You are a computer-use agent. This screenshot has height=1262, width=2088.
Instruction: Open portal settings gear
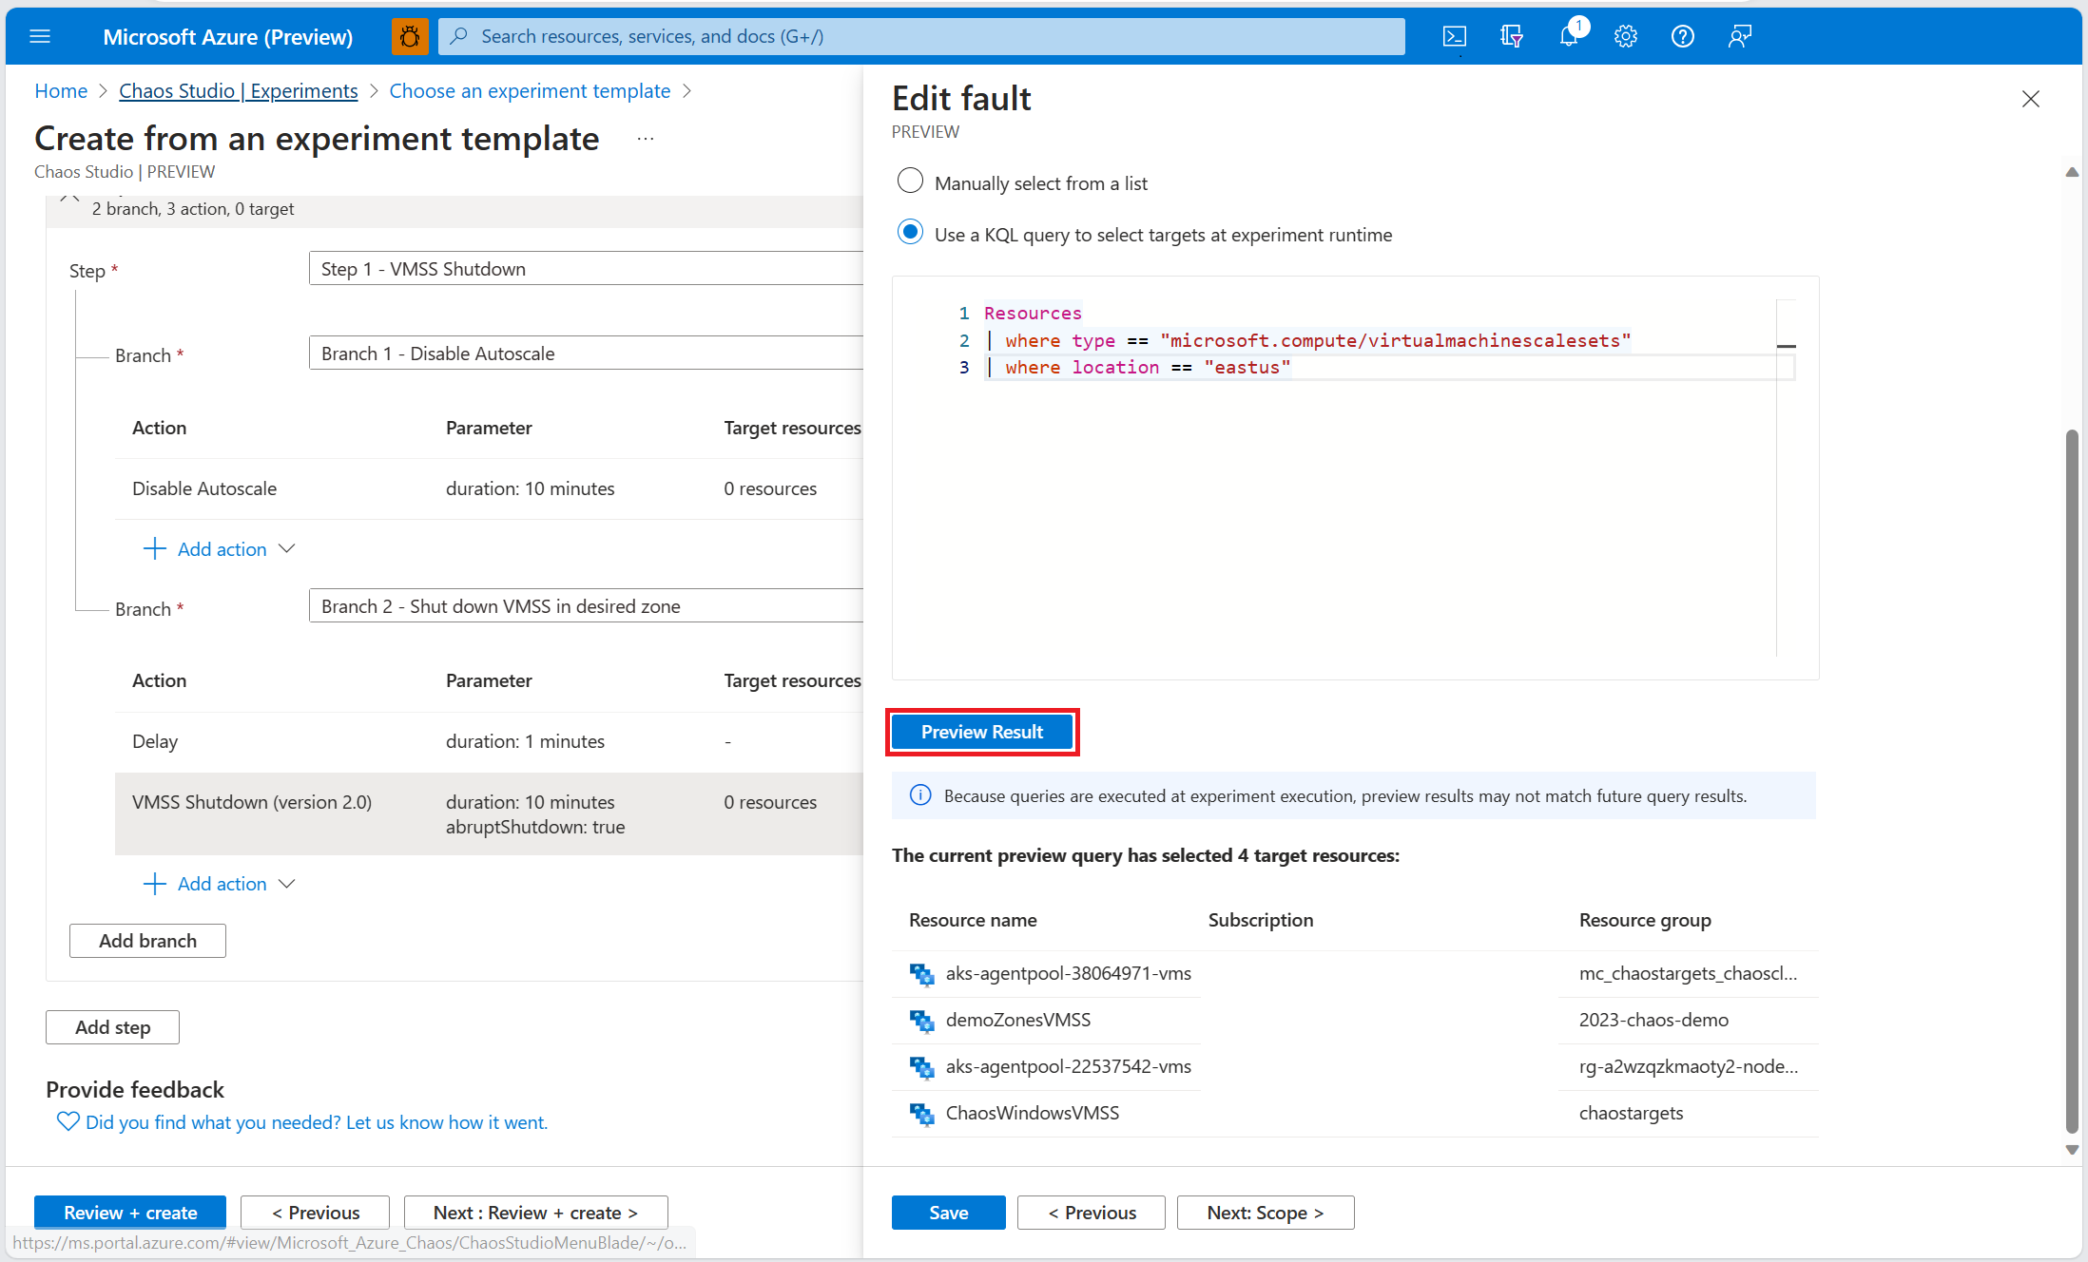pyautogui.click(x=1625, y=36)
